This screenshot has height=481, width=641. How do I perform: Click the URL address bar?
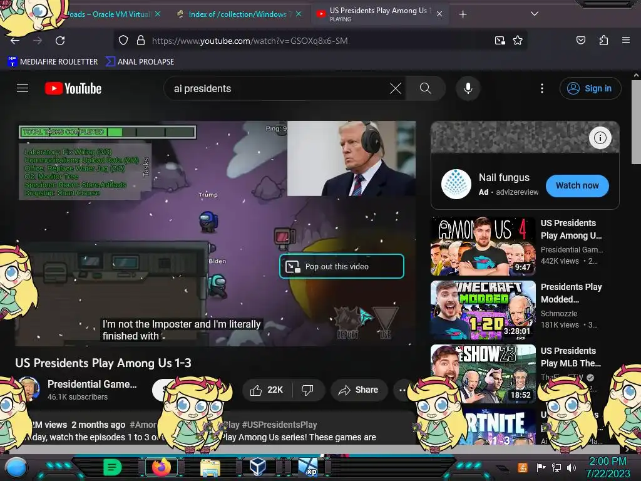[x=320, y=41]
